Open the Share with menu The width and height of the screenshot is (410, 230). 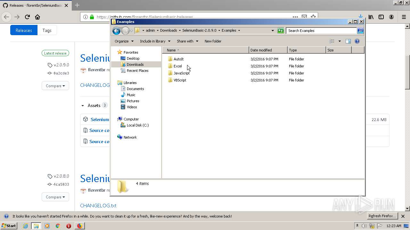click(187, 41)
